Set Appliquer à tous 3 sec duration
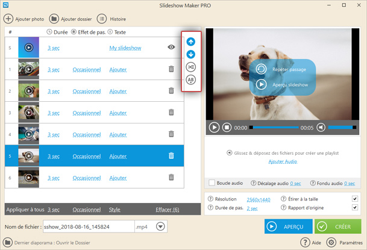Image resolution: width=367 pixels, height=250 pixels. (54, 210)
